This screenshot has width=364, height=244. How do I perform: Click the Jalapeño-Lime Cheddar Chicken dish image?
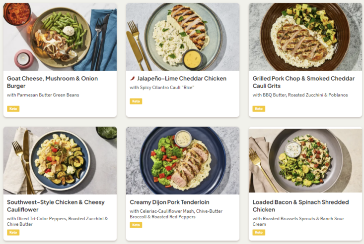pos(182,37)
